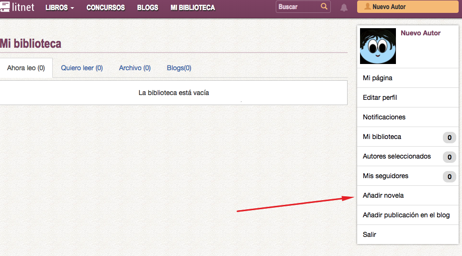This screenshot has width=462, height=256.
Task: Open the Nuevo Autor profile name link
Action: [420, 33]
